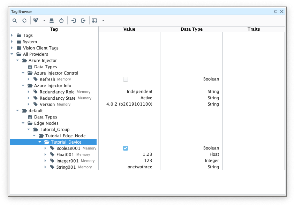Enable the Refresh Boolean checkbox

126,79
